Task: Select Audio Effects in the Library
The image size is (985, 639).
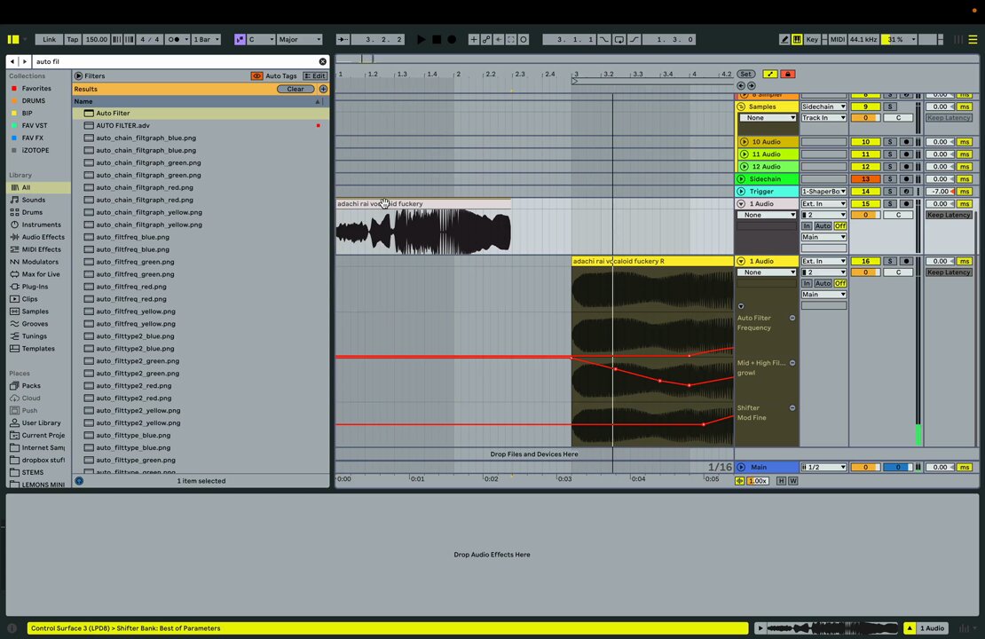Action: (x=43, y=237)
